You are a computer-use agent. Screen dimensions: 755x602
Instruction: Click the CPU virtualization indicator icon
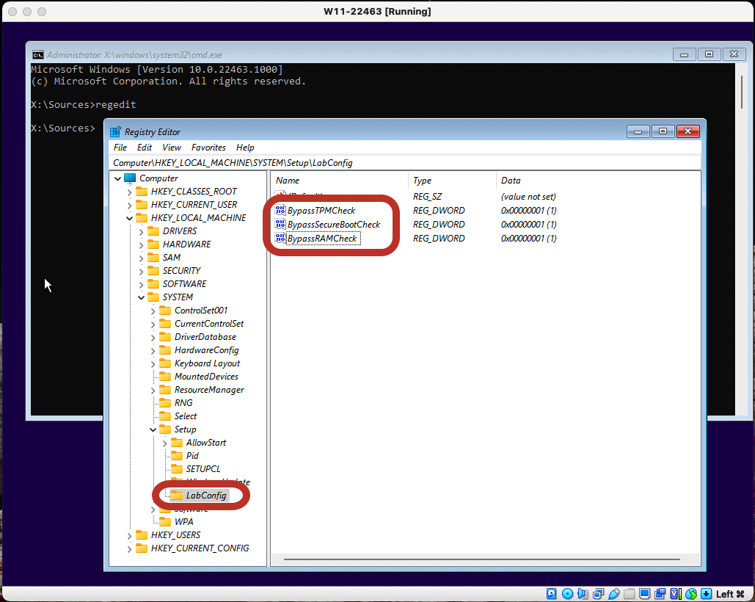pos(676,593)
